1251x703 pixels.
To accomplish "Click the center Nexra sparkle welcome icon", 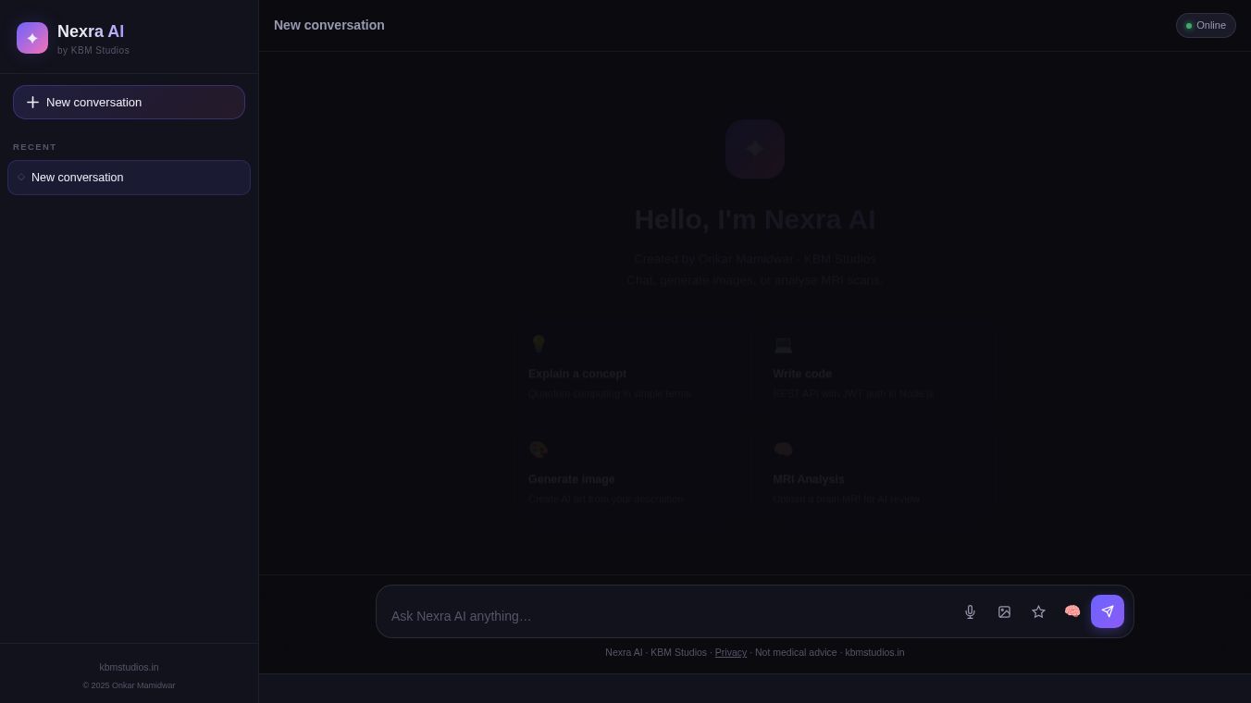I will click(755, 149).
